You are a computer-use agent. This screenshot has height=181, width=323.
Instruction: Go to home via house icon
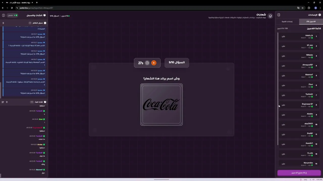coord(270,16)
